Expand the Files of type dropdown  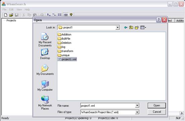pyautogui.click(x=137, y=112)
